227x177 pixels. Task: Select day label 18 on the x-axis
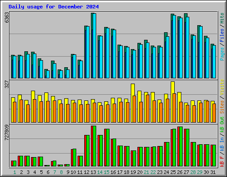126,172
